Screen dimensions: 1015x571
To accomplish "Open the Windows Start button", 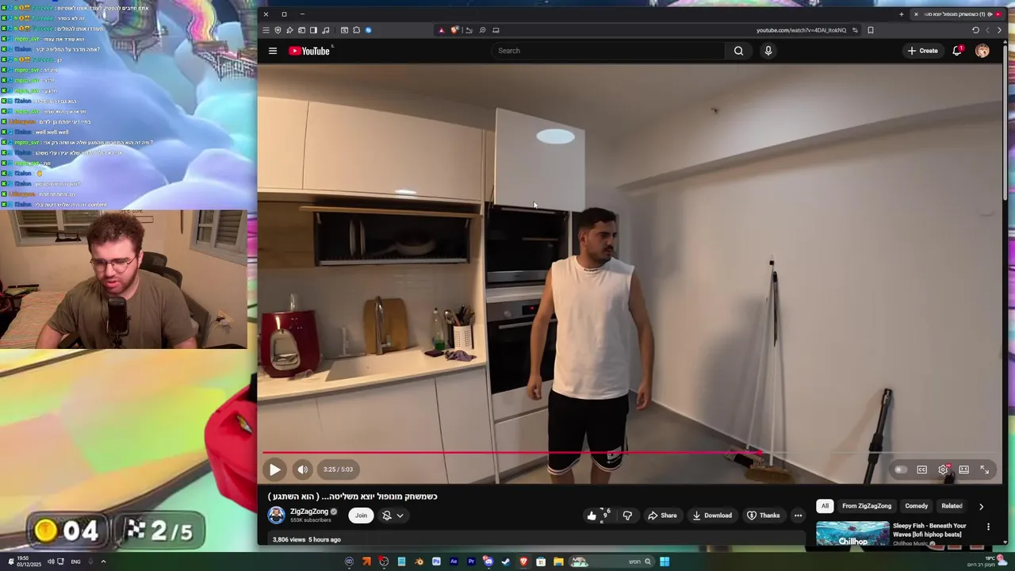I will tap(665, 561).
